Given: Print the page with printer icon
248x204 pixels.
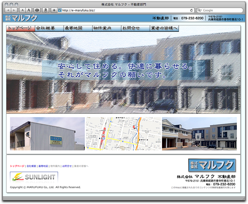Looking at the screenshot, I should click(37, 10).
